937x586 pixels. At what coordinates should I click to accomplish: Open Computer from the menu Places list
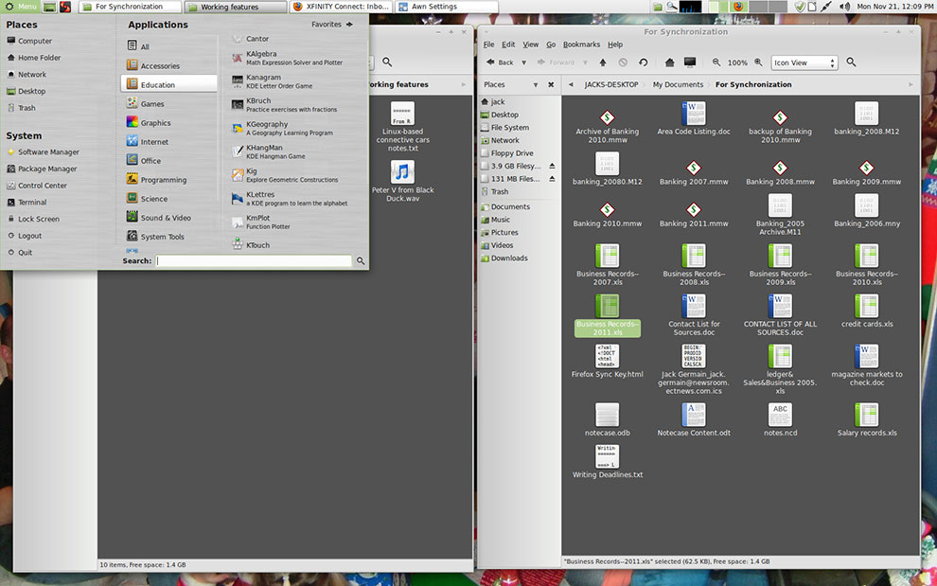coord(30,42)
